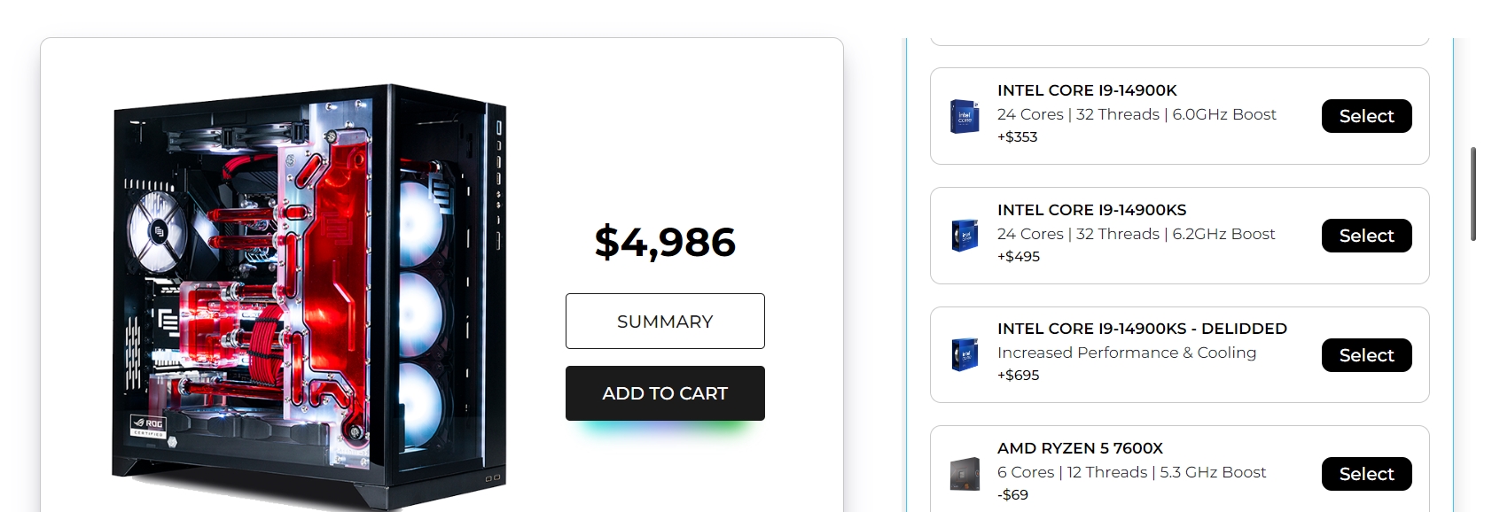
Task: Select the Intel Core i9-14900KS processor
Action: coord(1366,236)
